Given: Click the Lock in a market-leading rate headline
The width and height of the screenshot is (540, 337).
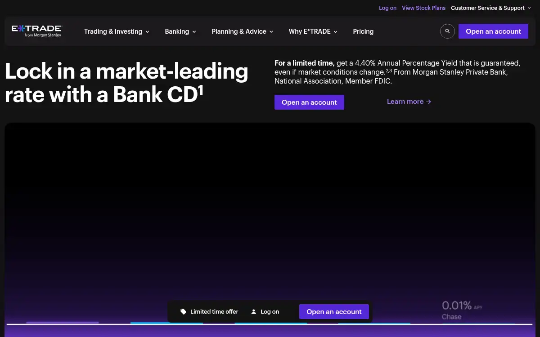Looking at the screenshot, I should pos(126,83).
